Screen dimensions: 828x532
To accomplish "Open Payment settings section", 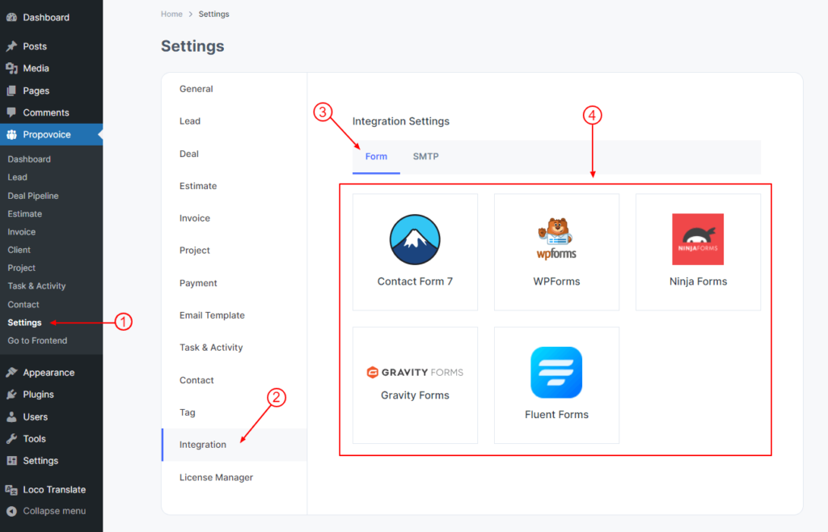I will coord(198,283).
